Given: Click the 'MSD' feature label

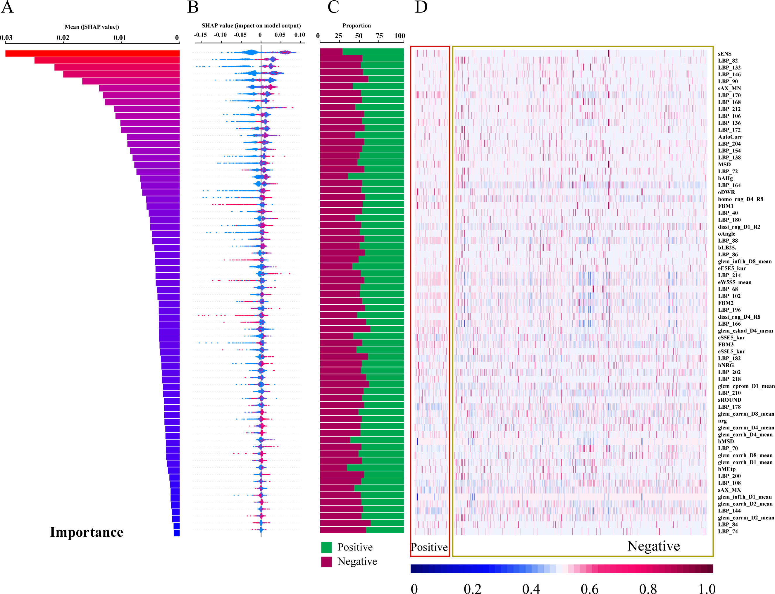Looking at the screenshot, I should click(724, 164).
